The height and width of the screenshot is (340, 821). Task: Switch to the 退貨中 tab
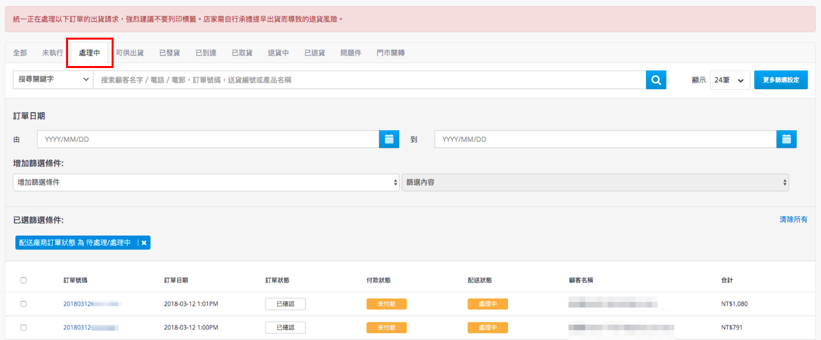[x=279, y=53]
